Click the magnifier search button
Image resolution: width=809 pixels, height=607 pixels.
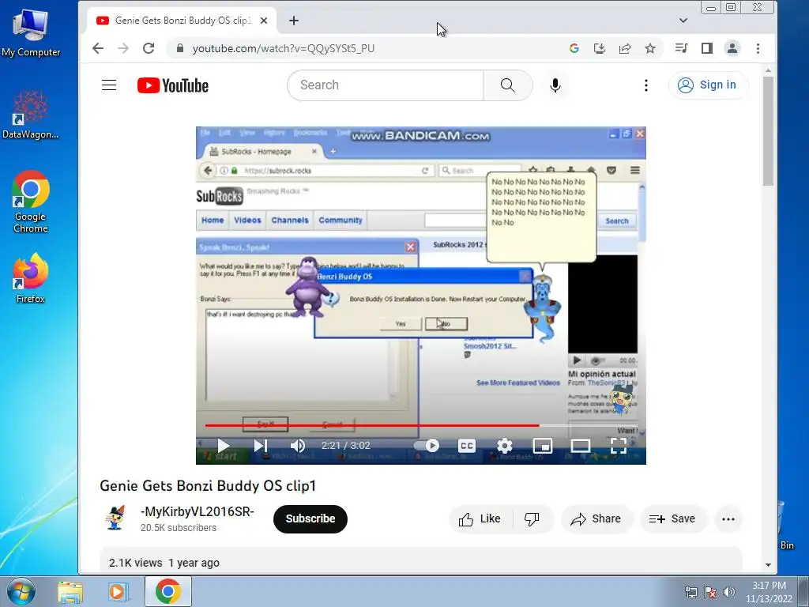[x=508, y=85]
